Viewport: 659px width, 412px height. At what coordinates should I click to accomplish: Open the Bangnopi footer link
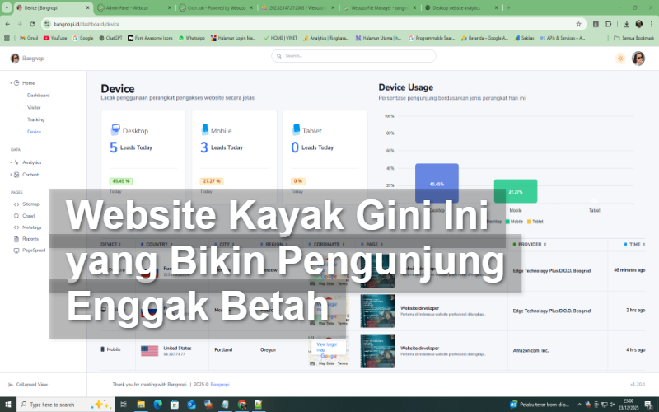[x=219, y=384]
